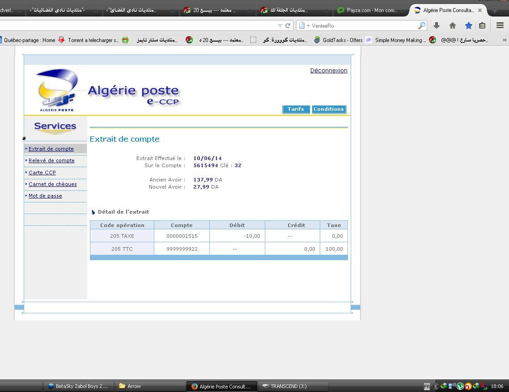Open the منتديات كووورة bookmark
509x392 pixels.
[279, 40]
